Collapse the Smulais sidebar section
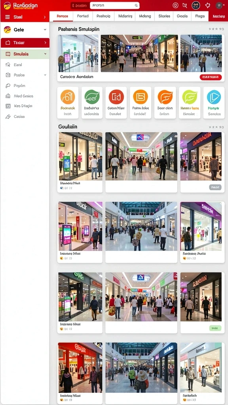Screen dimensions: 228x405 [45, 54]
